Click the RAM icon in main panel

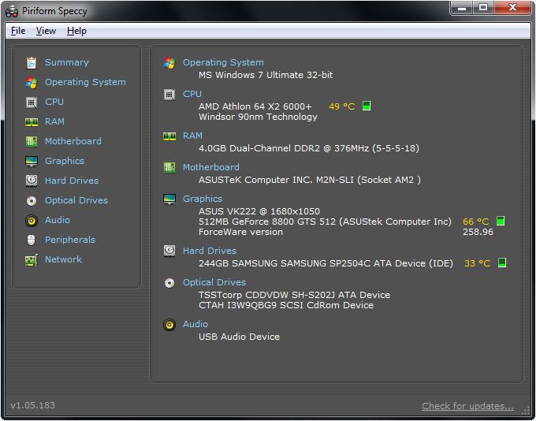point(169,136)
